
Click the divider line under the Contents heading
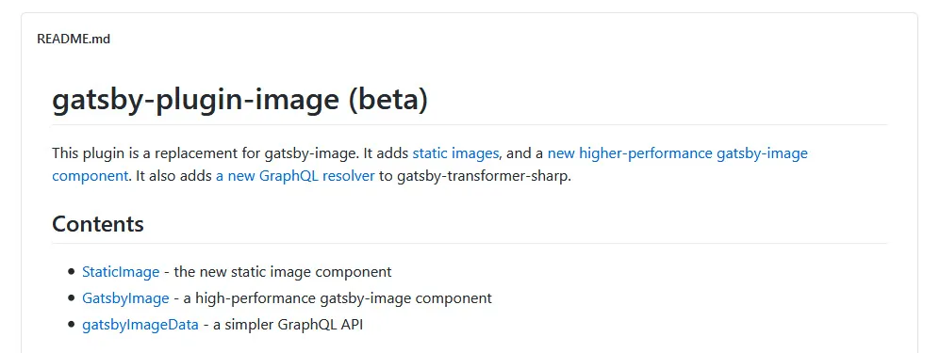pos(470,244)
